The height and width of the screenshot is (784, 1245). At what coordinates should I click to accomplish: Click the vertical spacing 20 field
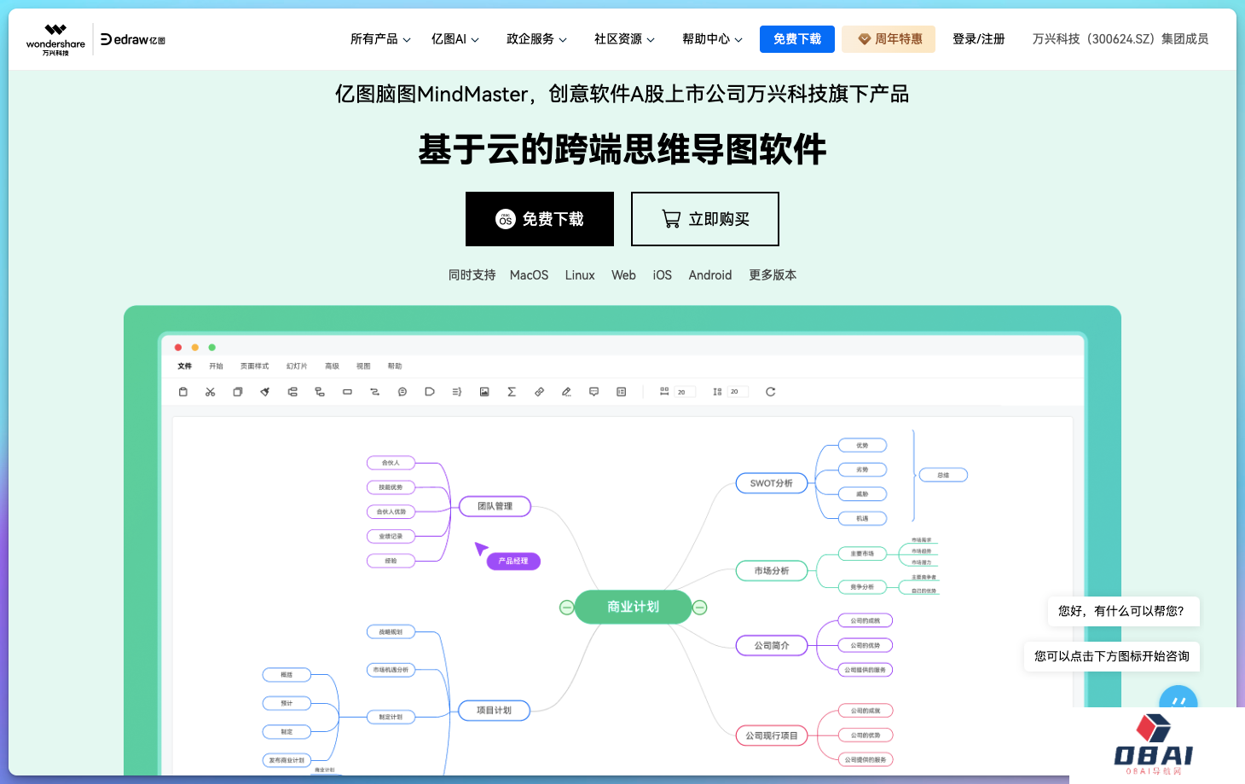738,392
